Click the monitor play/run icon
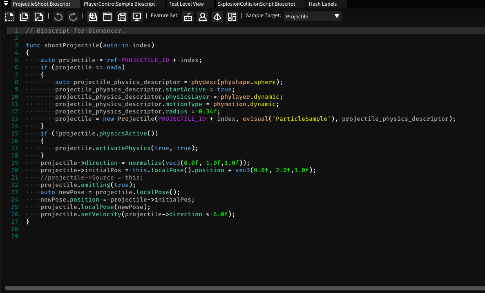This screenshot has width=485, height=293. click(137, 16)
